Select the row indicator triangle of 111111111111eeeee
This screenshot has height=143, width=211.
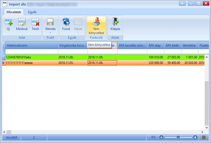coord(3,63)
